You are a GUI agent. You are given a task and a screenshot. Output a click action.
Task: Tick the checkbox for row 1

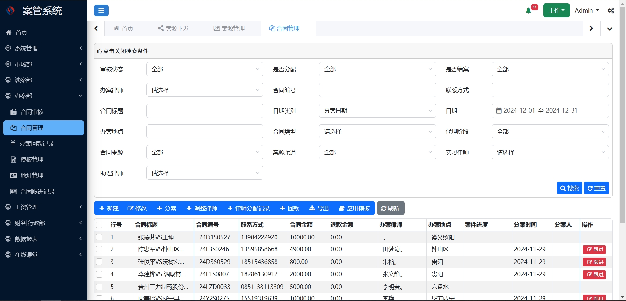click(x=99, y=237)
